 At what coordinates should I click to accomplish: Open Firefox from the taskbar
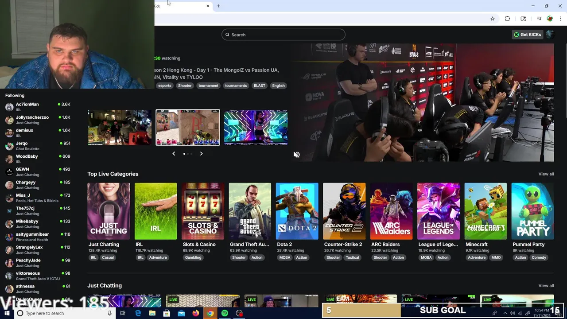click(196, 313)
